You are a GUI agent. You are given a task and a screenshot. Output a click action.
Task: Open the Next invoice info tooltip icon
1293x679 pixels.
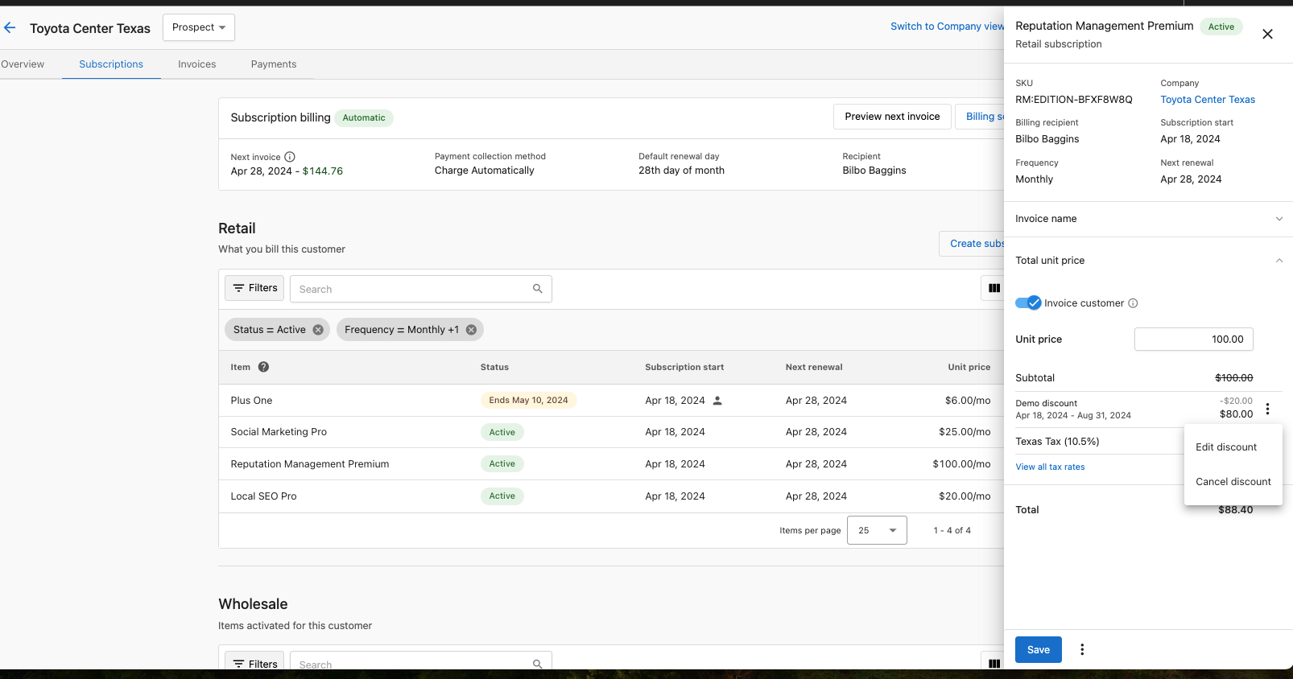[290, 157]
